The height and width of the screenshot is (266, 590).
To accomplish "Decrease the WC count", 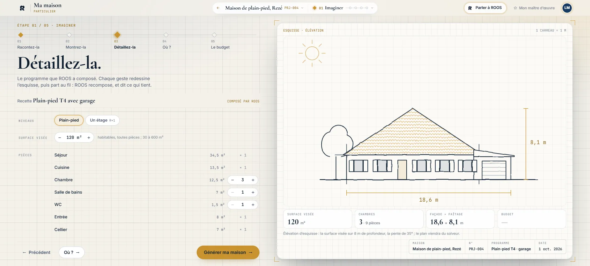I will pos(233,205).
